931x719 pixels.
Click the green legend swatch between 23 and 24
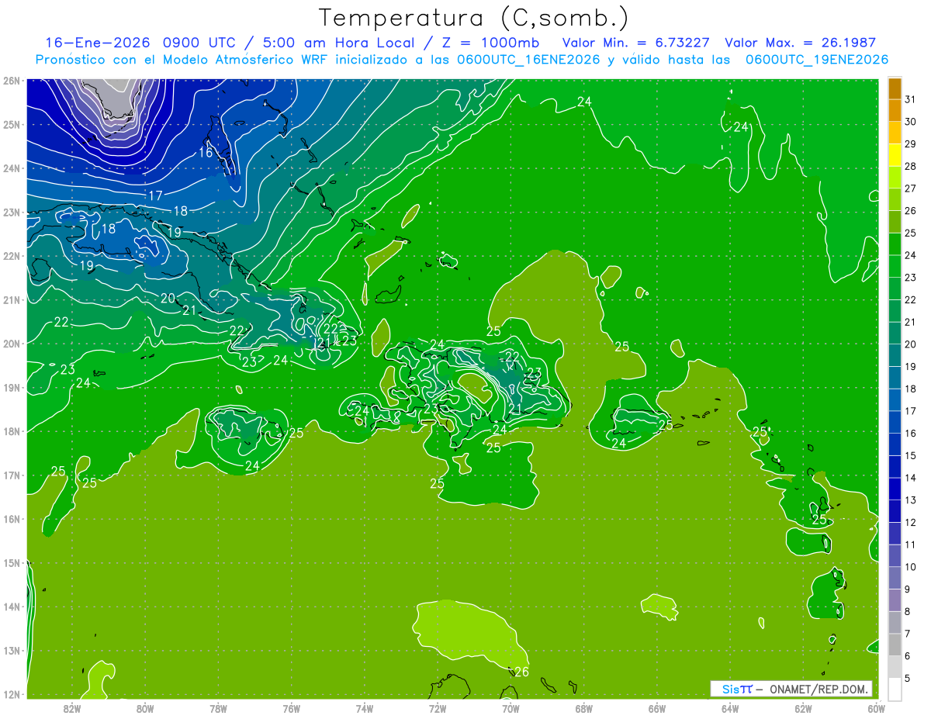894,266
